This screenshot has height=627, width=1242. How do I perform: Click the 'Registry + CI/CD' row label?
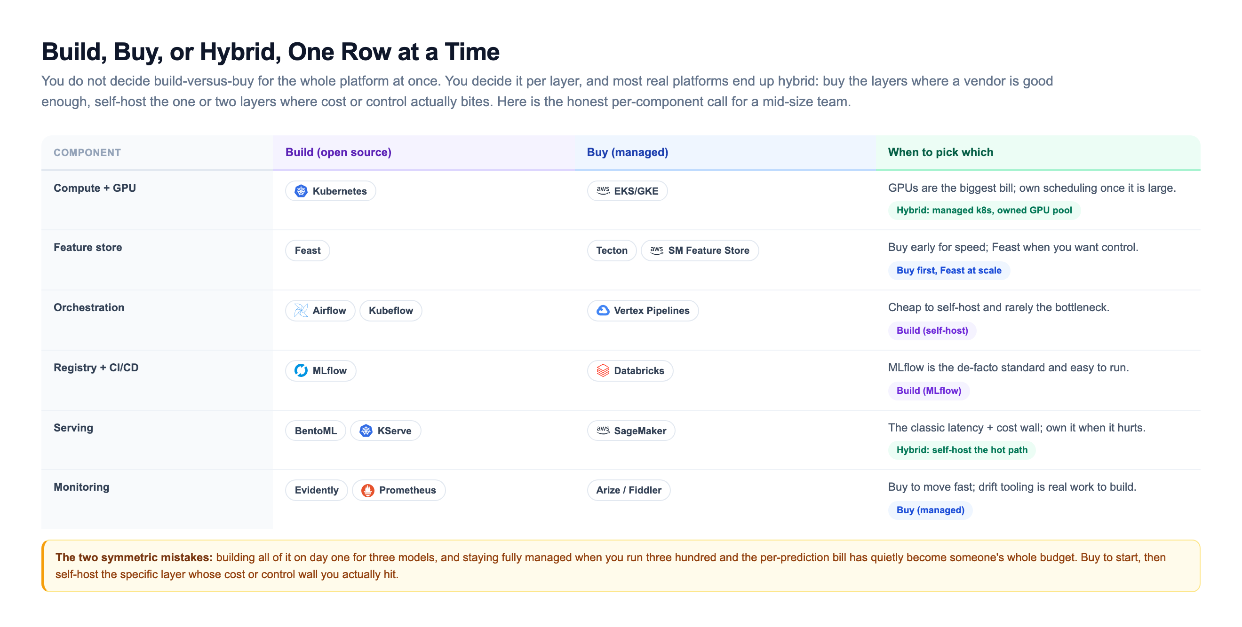[96, 368]
